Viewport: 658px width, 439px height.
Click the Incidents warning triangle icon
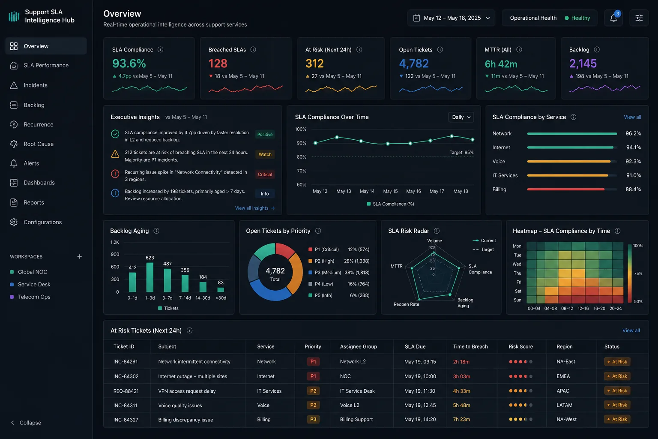[14, 85]
